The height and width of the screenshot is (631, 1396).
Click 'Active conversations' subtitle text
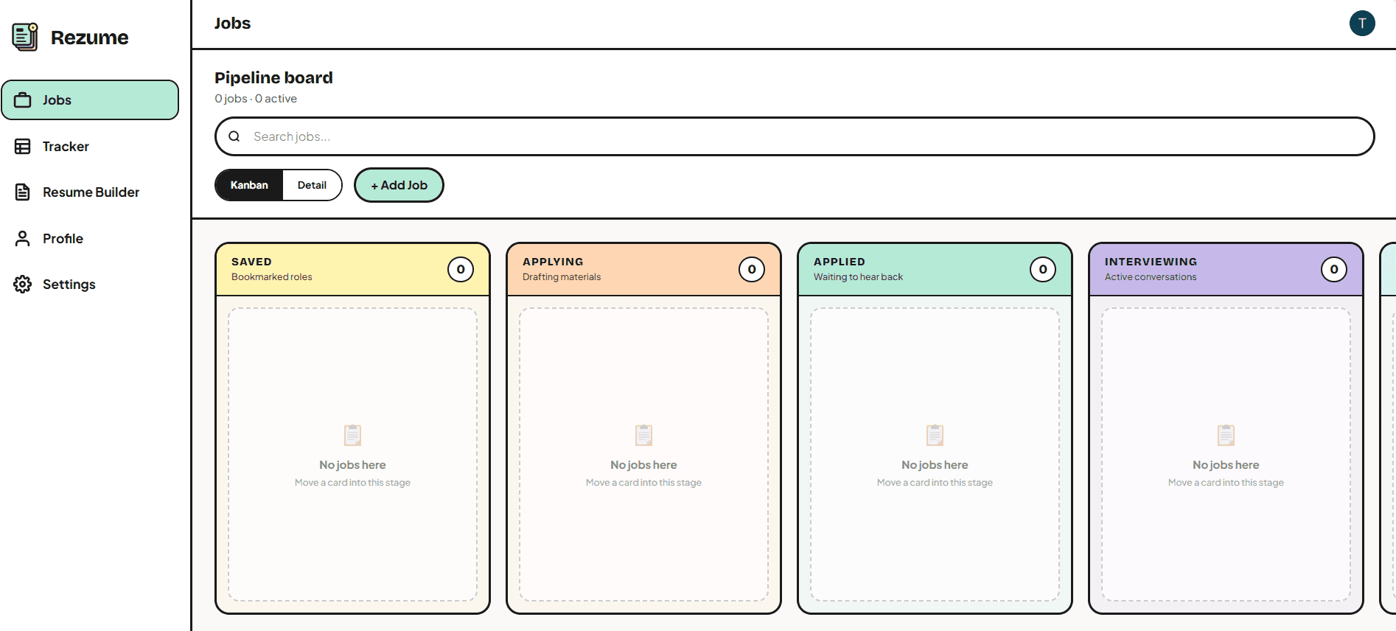(1151, 277)
